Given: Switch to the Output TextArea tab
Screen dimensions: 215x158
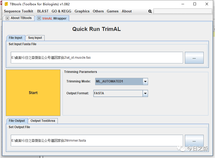Looking at the screenshot, I should pos(43,121).
